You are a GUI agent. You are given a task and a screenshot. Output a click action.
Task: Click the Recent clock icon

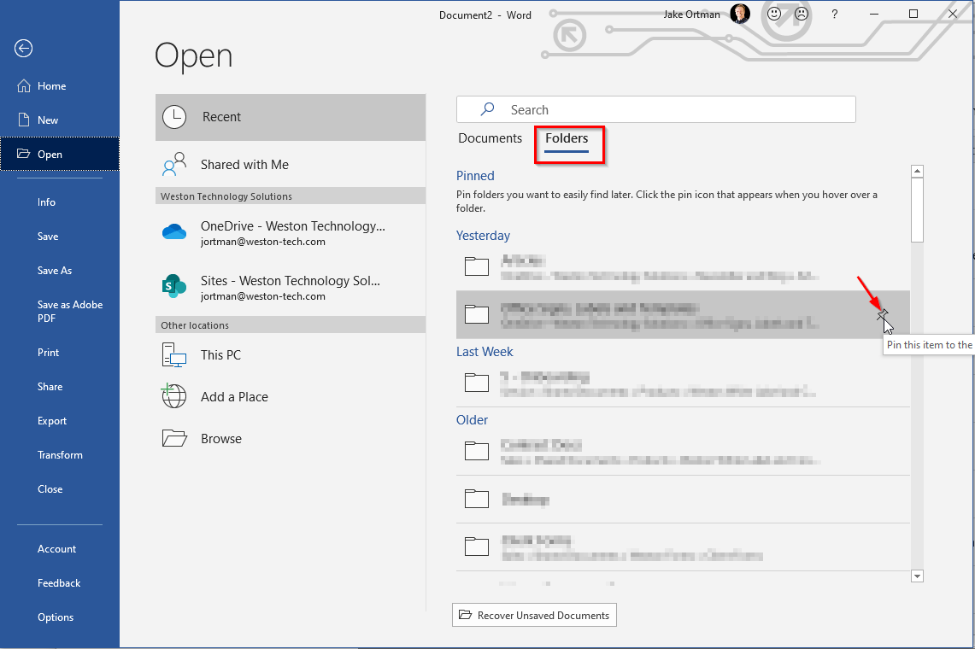tap(174, 117)
